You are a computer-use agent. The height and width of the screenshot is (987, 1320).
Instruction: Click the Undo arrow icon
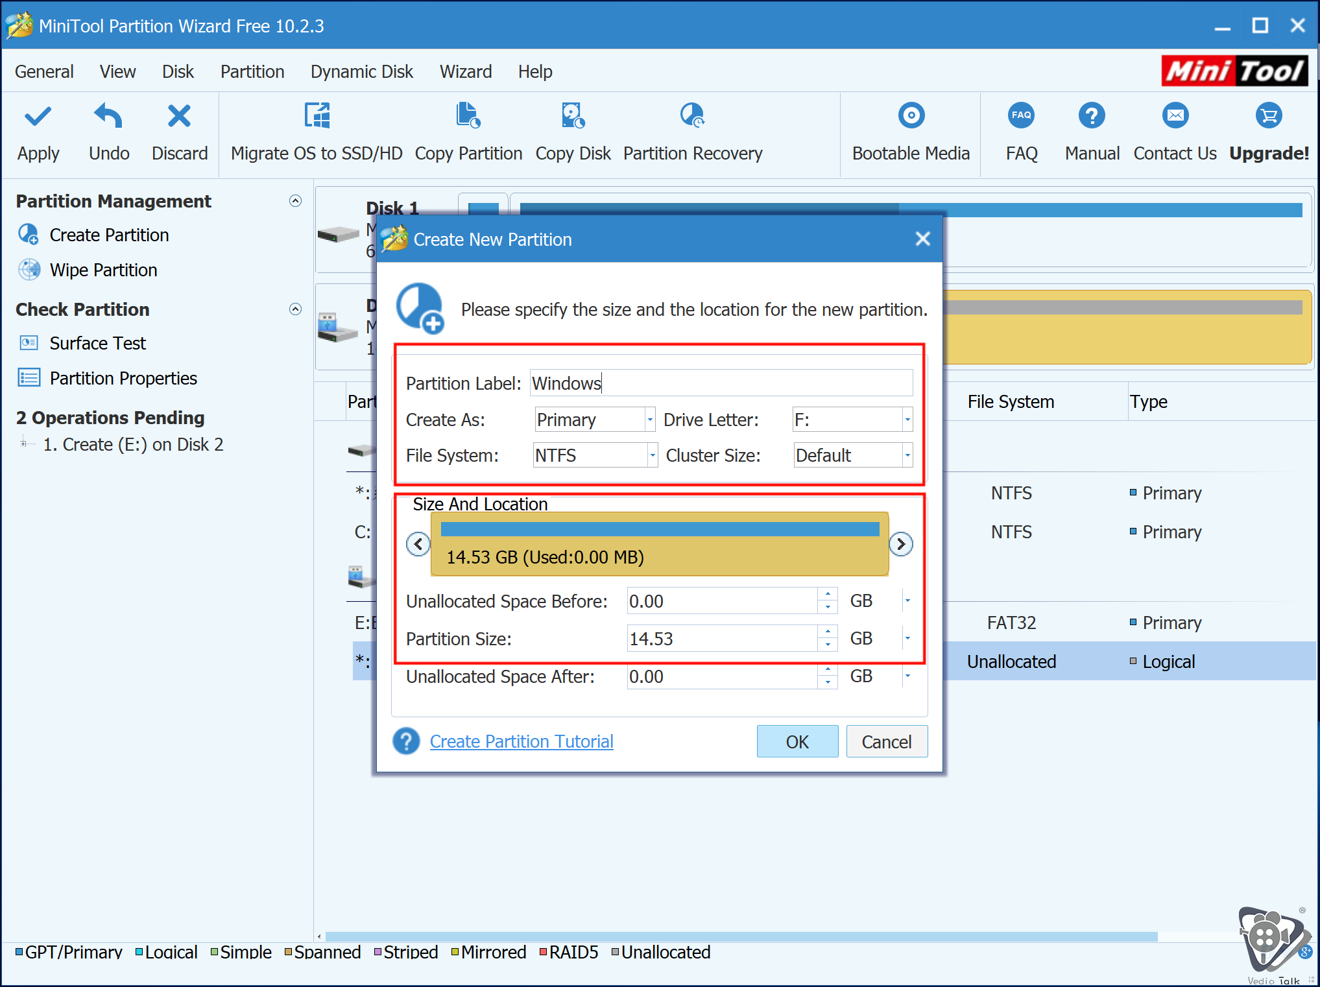[108, 117]
